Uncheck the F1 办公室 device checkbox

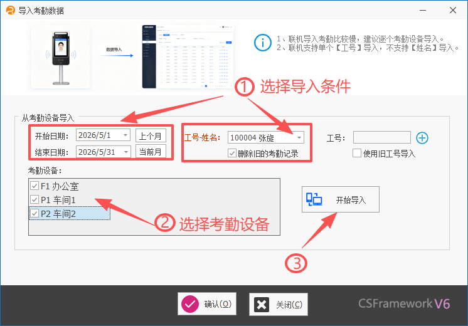click(35, 186)
